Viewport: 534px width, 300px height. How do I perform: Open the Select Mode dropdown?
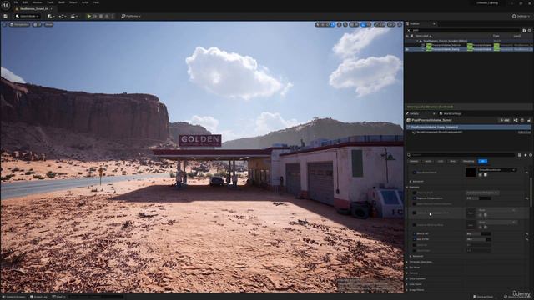pos(28,17)
